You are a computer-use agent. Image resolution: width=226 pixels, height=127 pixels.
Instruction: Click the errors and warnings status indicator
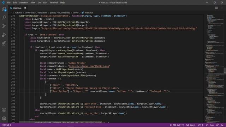[7, 125]
